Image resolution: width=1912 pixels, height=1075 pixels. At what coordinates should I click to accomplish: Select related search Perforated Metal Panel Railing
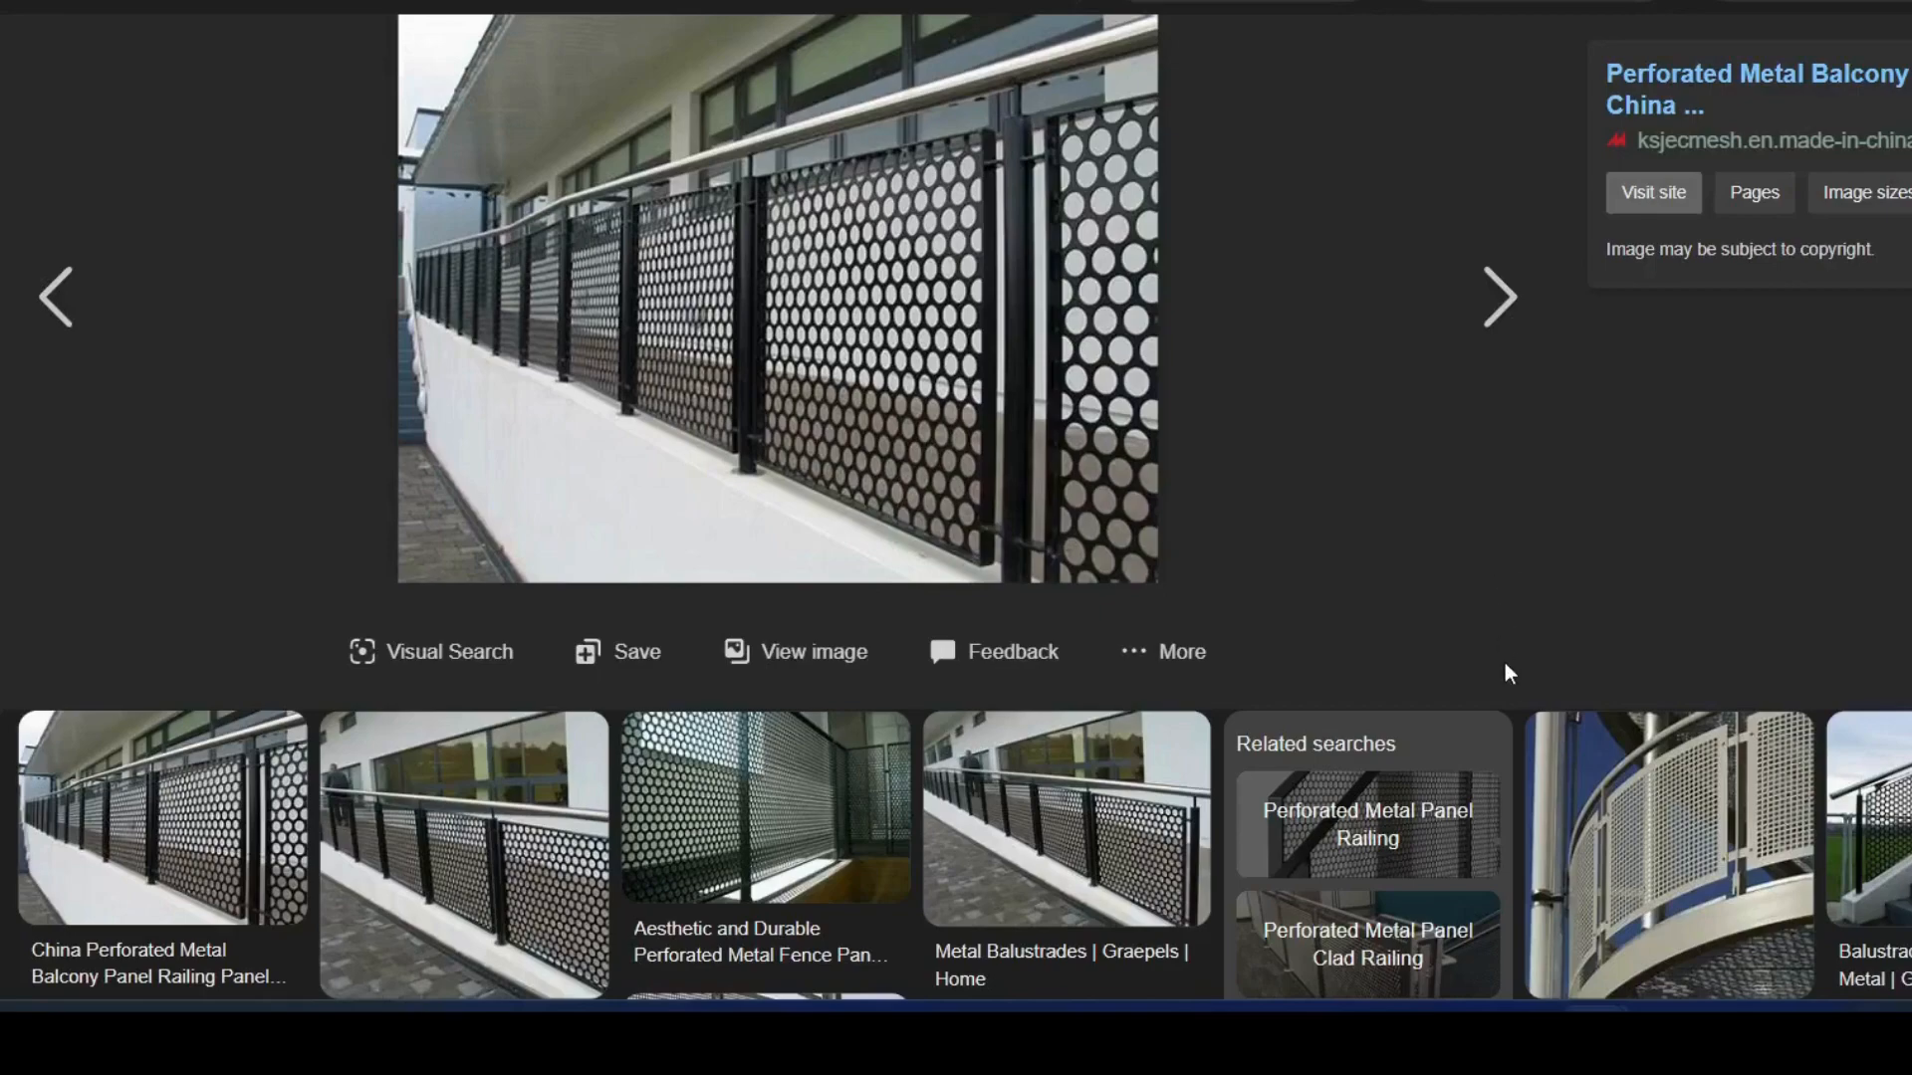tap(1366, 824)
